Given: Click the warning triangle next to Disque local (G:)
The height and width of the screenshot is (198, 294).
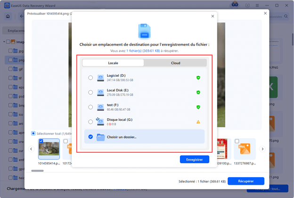Looking at the screenshot, I should 198,122.
